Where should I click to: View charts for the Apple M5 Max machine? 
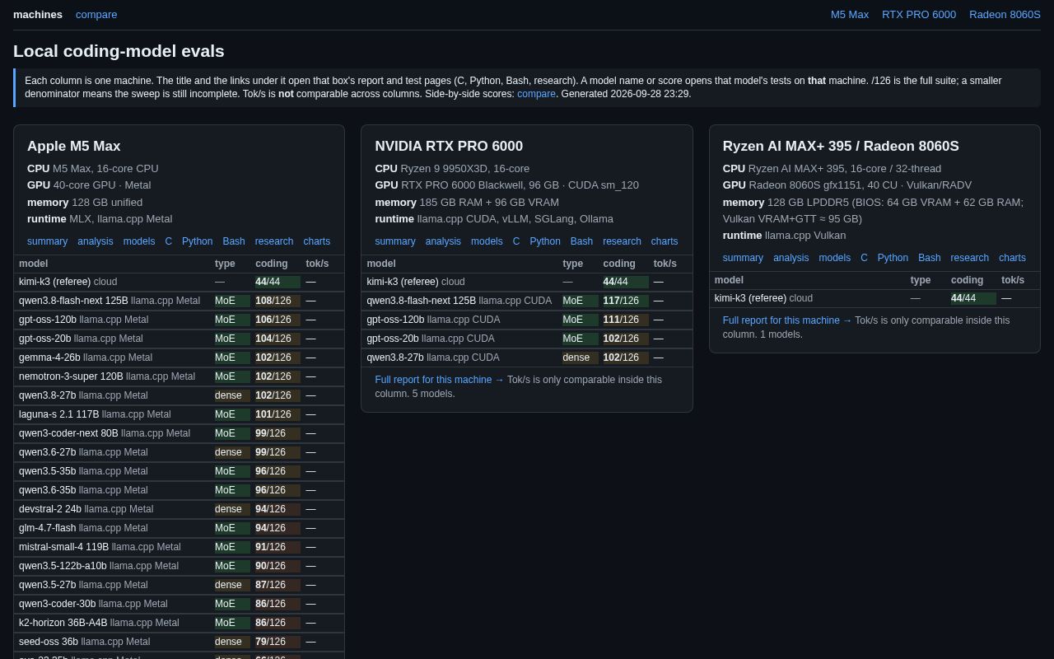pyautogui.click(x=317, y=241)
